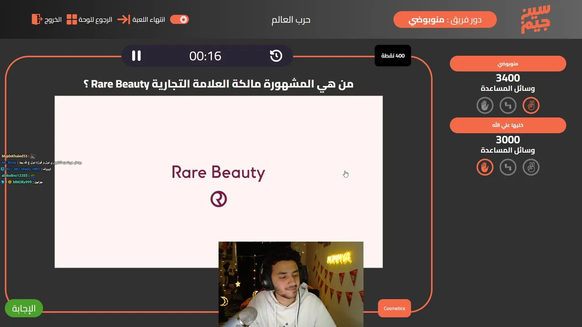The height and width of the screenshot is (327, 582).
Task: Use خليها علي الله team's hand helper icon
Action: tap(485, 167)
